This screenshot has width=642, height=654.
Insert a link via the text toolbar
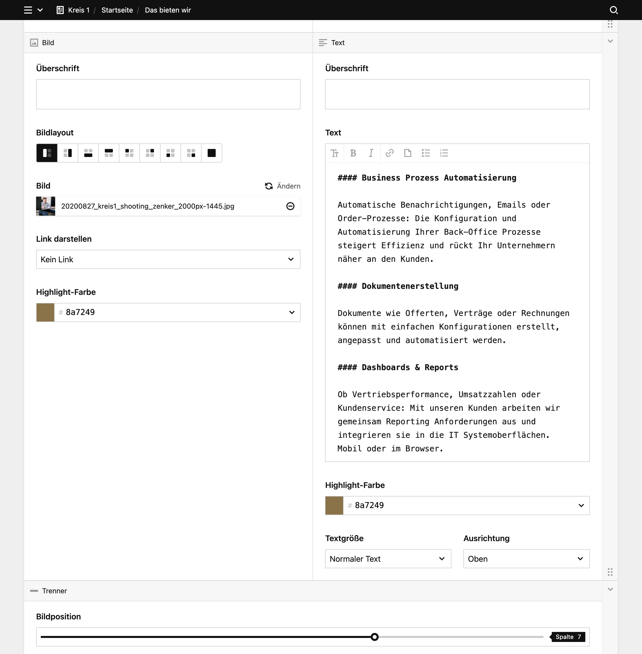pos(389,153)
